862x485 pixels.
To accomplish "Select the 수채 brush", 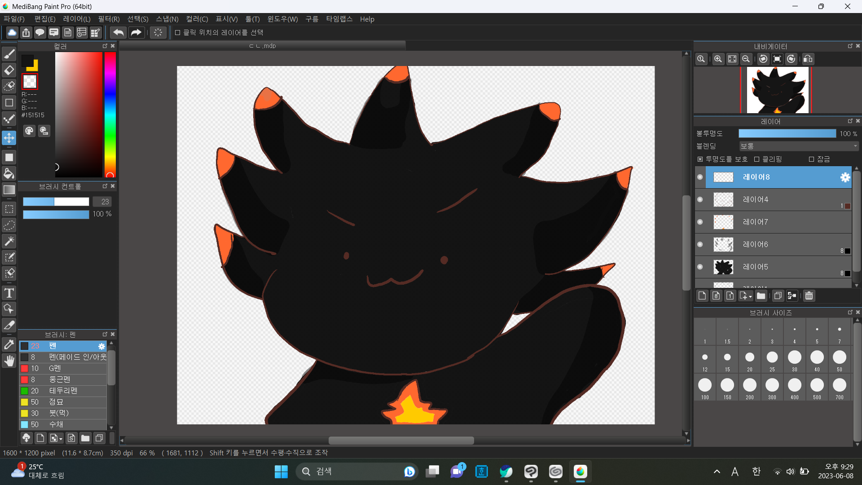I will click(x=63, y=424).
